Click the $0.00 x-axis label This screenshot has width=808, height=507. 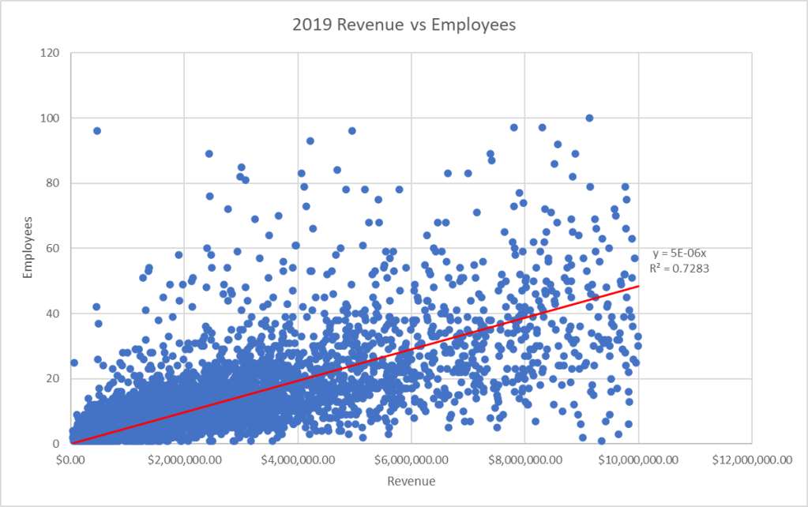point(71,459)
